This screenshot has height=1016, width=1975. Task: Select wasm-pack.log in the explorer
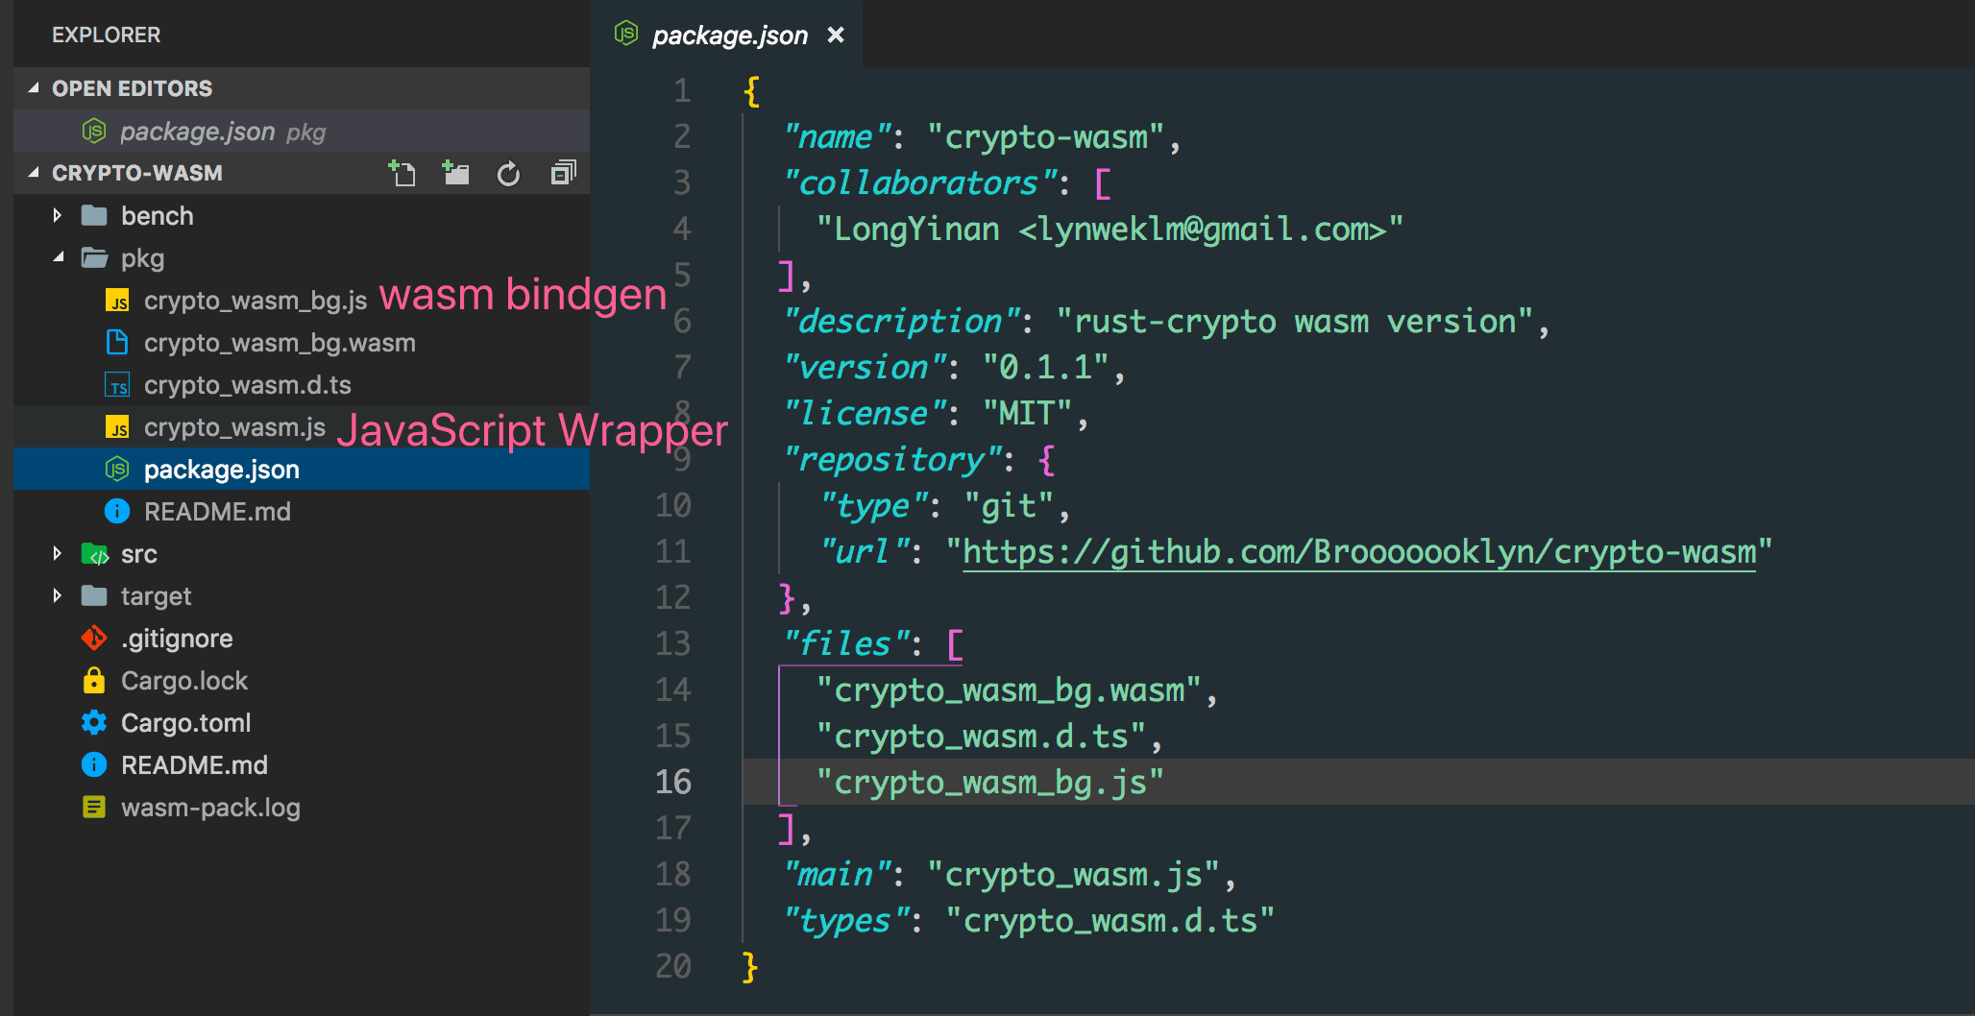tap(210, 808)
